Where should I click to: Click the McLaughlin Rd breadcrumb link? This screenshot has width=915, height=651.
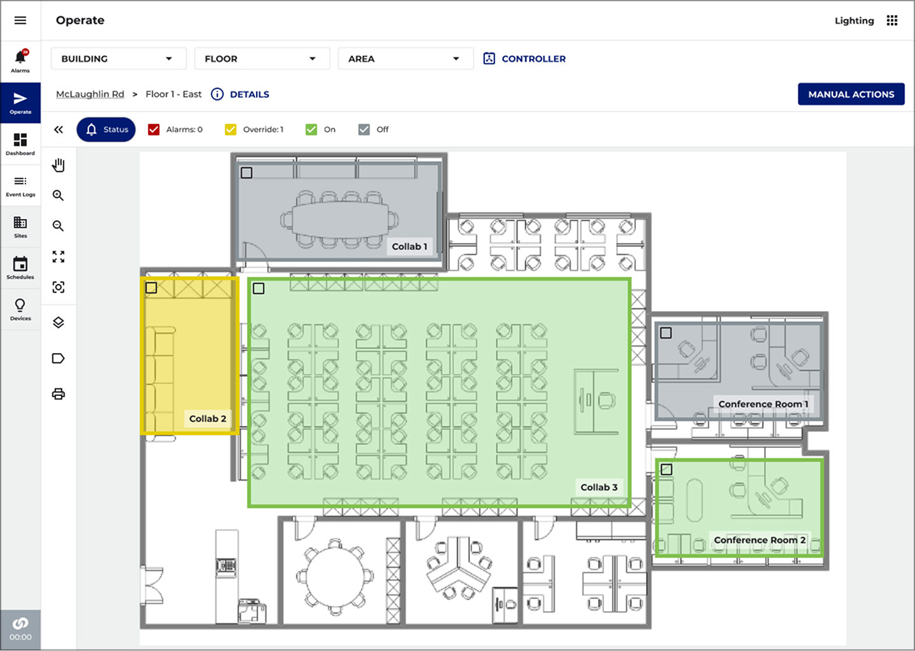click(90, 94)
